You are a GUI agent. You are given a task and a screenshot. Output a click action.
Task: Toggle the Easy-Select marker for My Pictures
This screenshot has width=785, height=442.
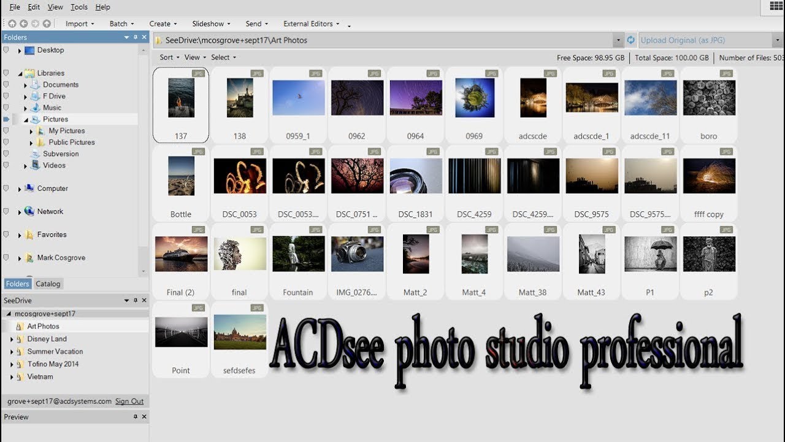click(x=6, y=131)
